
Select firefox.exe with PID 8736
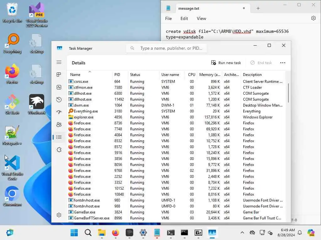pos(176,123)
